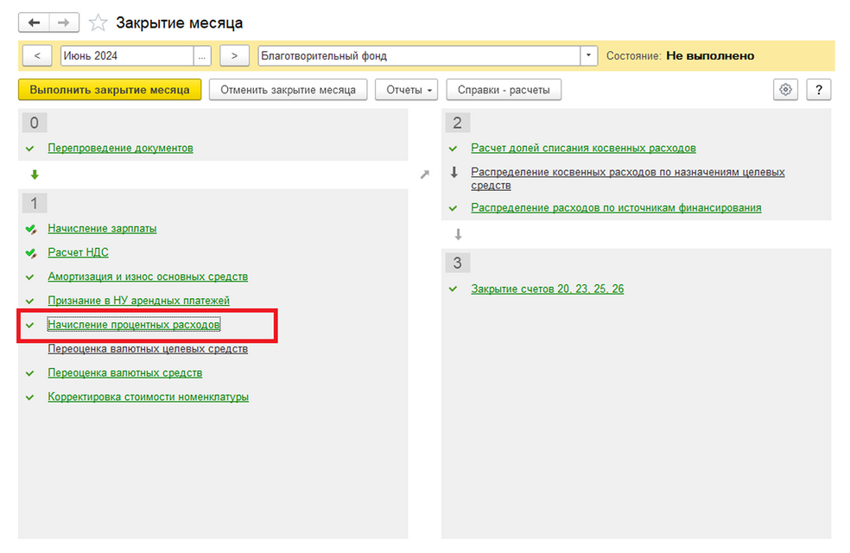Open the Отчеты dropdown menu
This screenshot has width=850, height=553.
click(406, 90)
